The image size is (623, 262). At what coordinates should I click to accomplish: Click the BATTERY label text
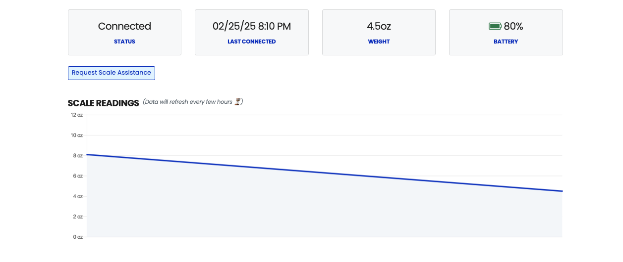pos(506,42)
